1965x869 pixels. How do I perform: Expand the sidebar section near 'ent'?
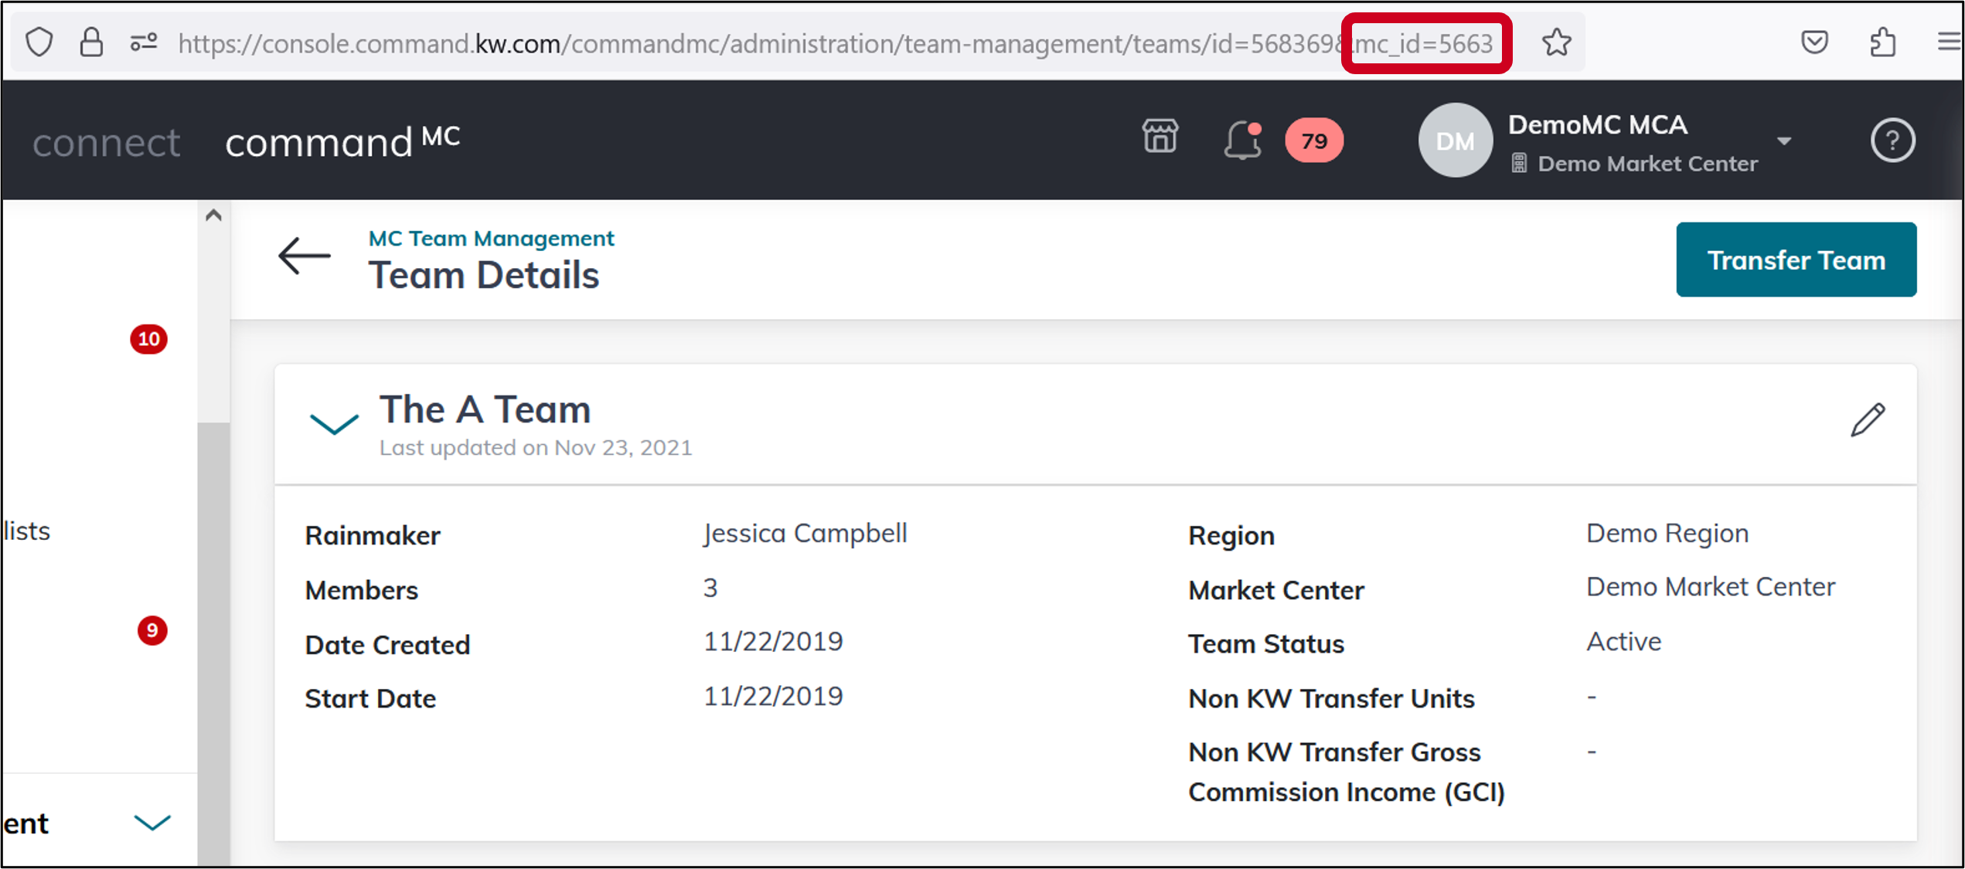click(152, 823)
